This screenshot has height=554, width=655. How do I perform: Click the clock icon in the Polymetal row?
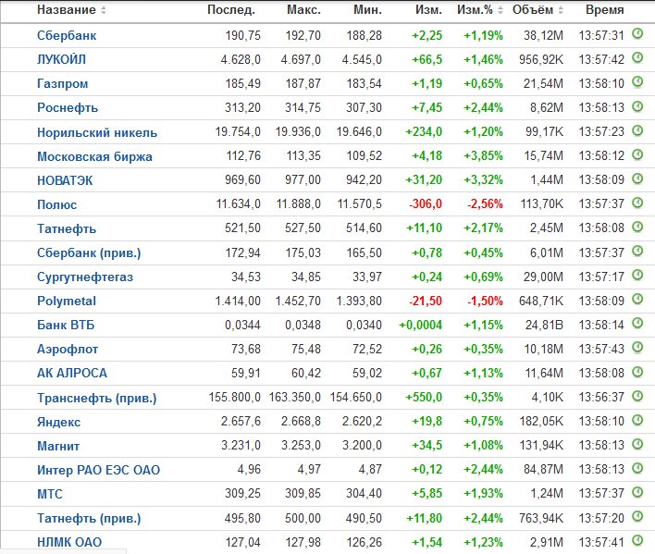point(637,299)
